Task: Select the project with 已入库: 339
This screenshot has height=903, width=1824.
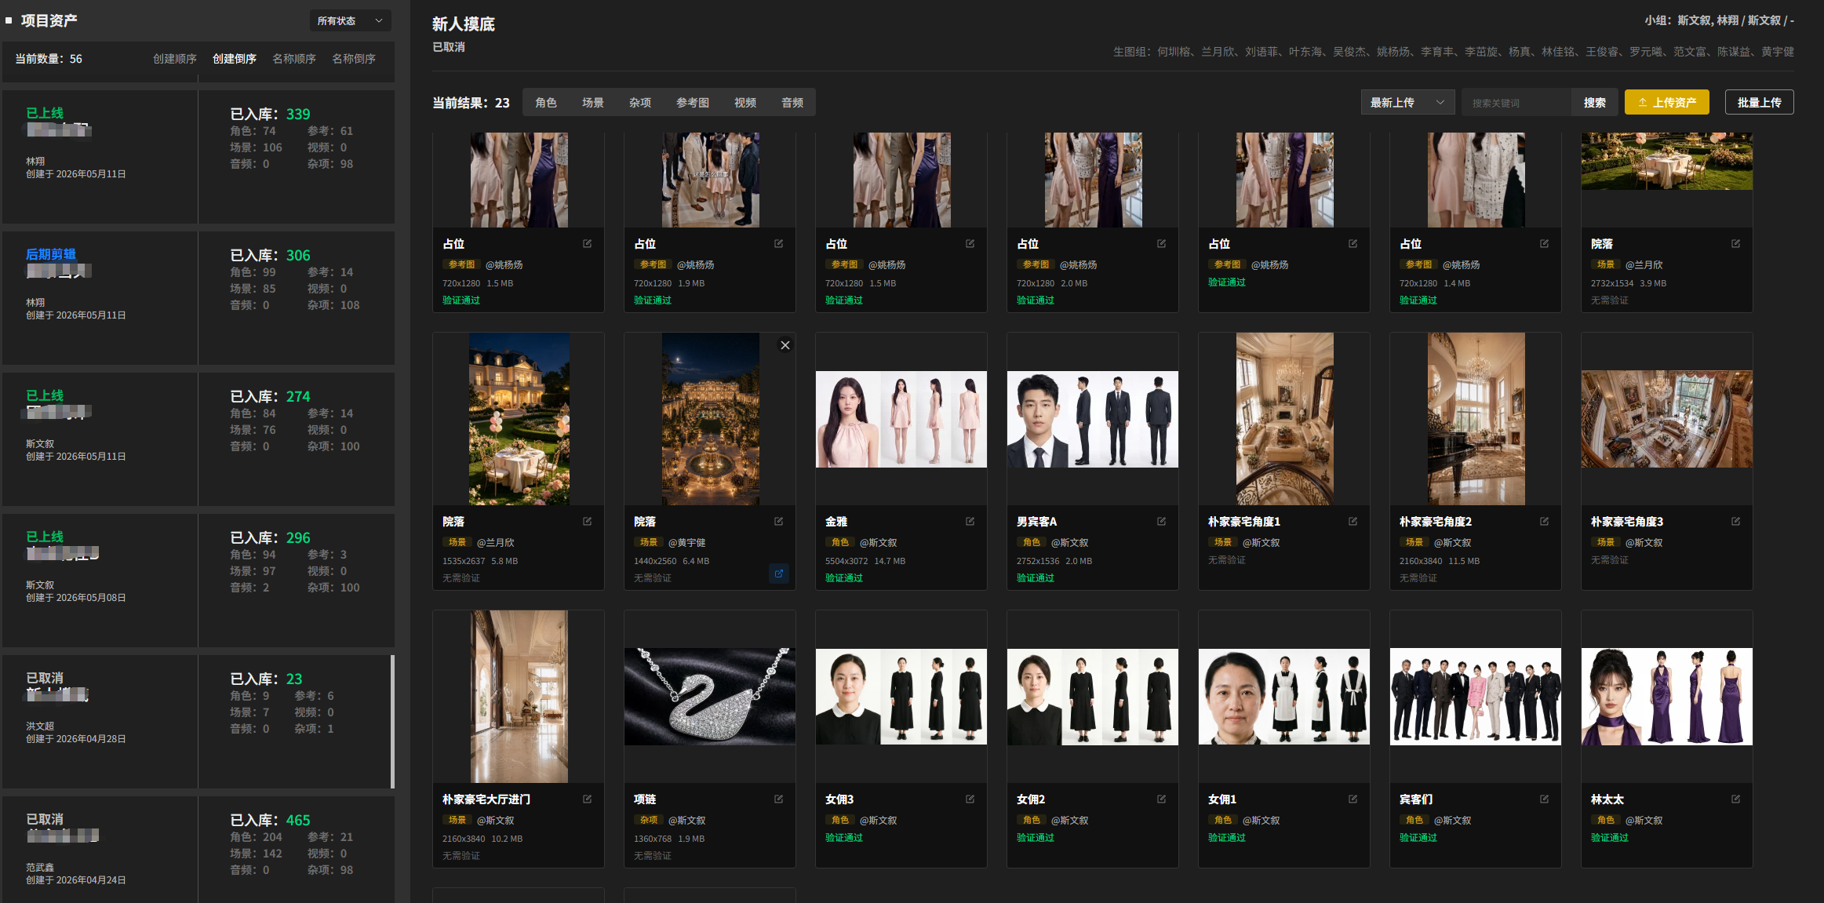Action: click(x=198, y=157)
